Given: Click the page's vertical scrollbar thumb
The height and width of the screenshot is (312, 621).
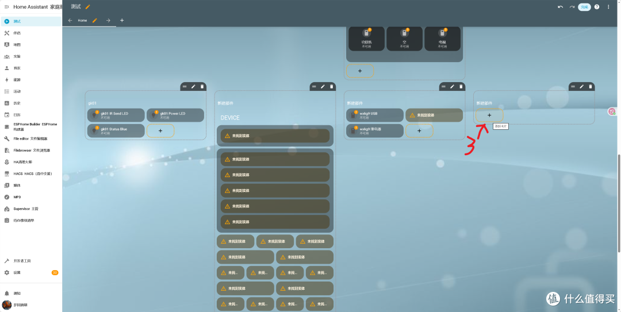Looking at the screenshot, I should tap(619, 203).
